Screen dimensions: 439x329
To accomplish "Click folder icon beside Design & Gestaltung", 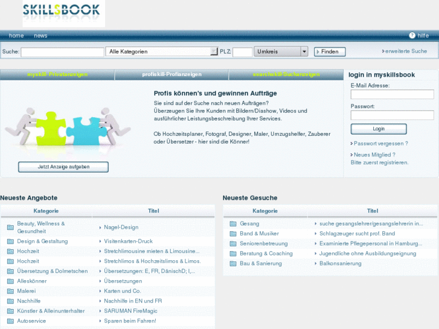I will coord(10,241).
